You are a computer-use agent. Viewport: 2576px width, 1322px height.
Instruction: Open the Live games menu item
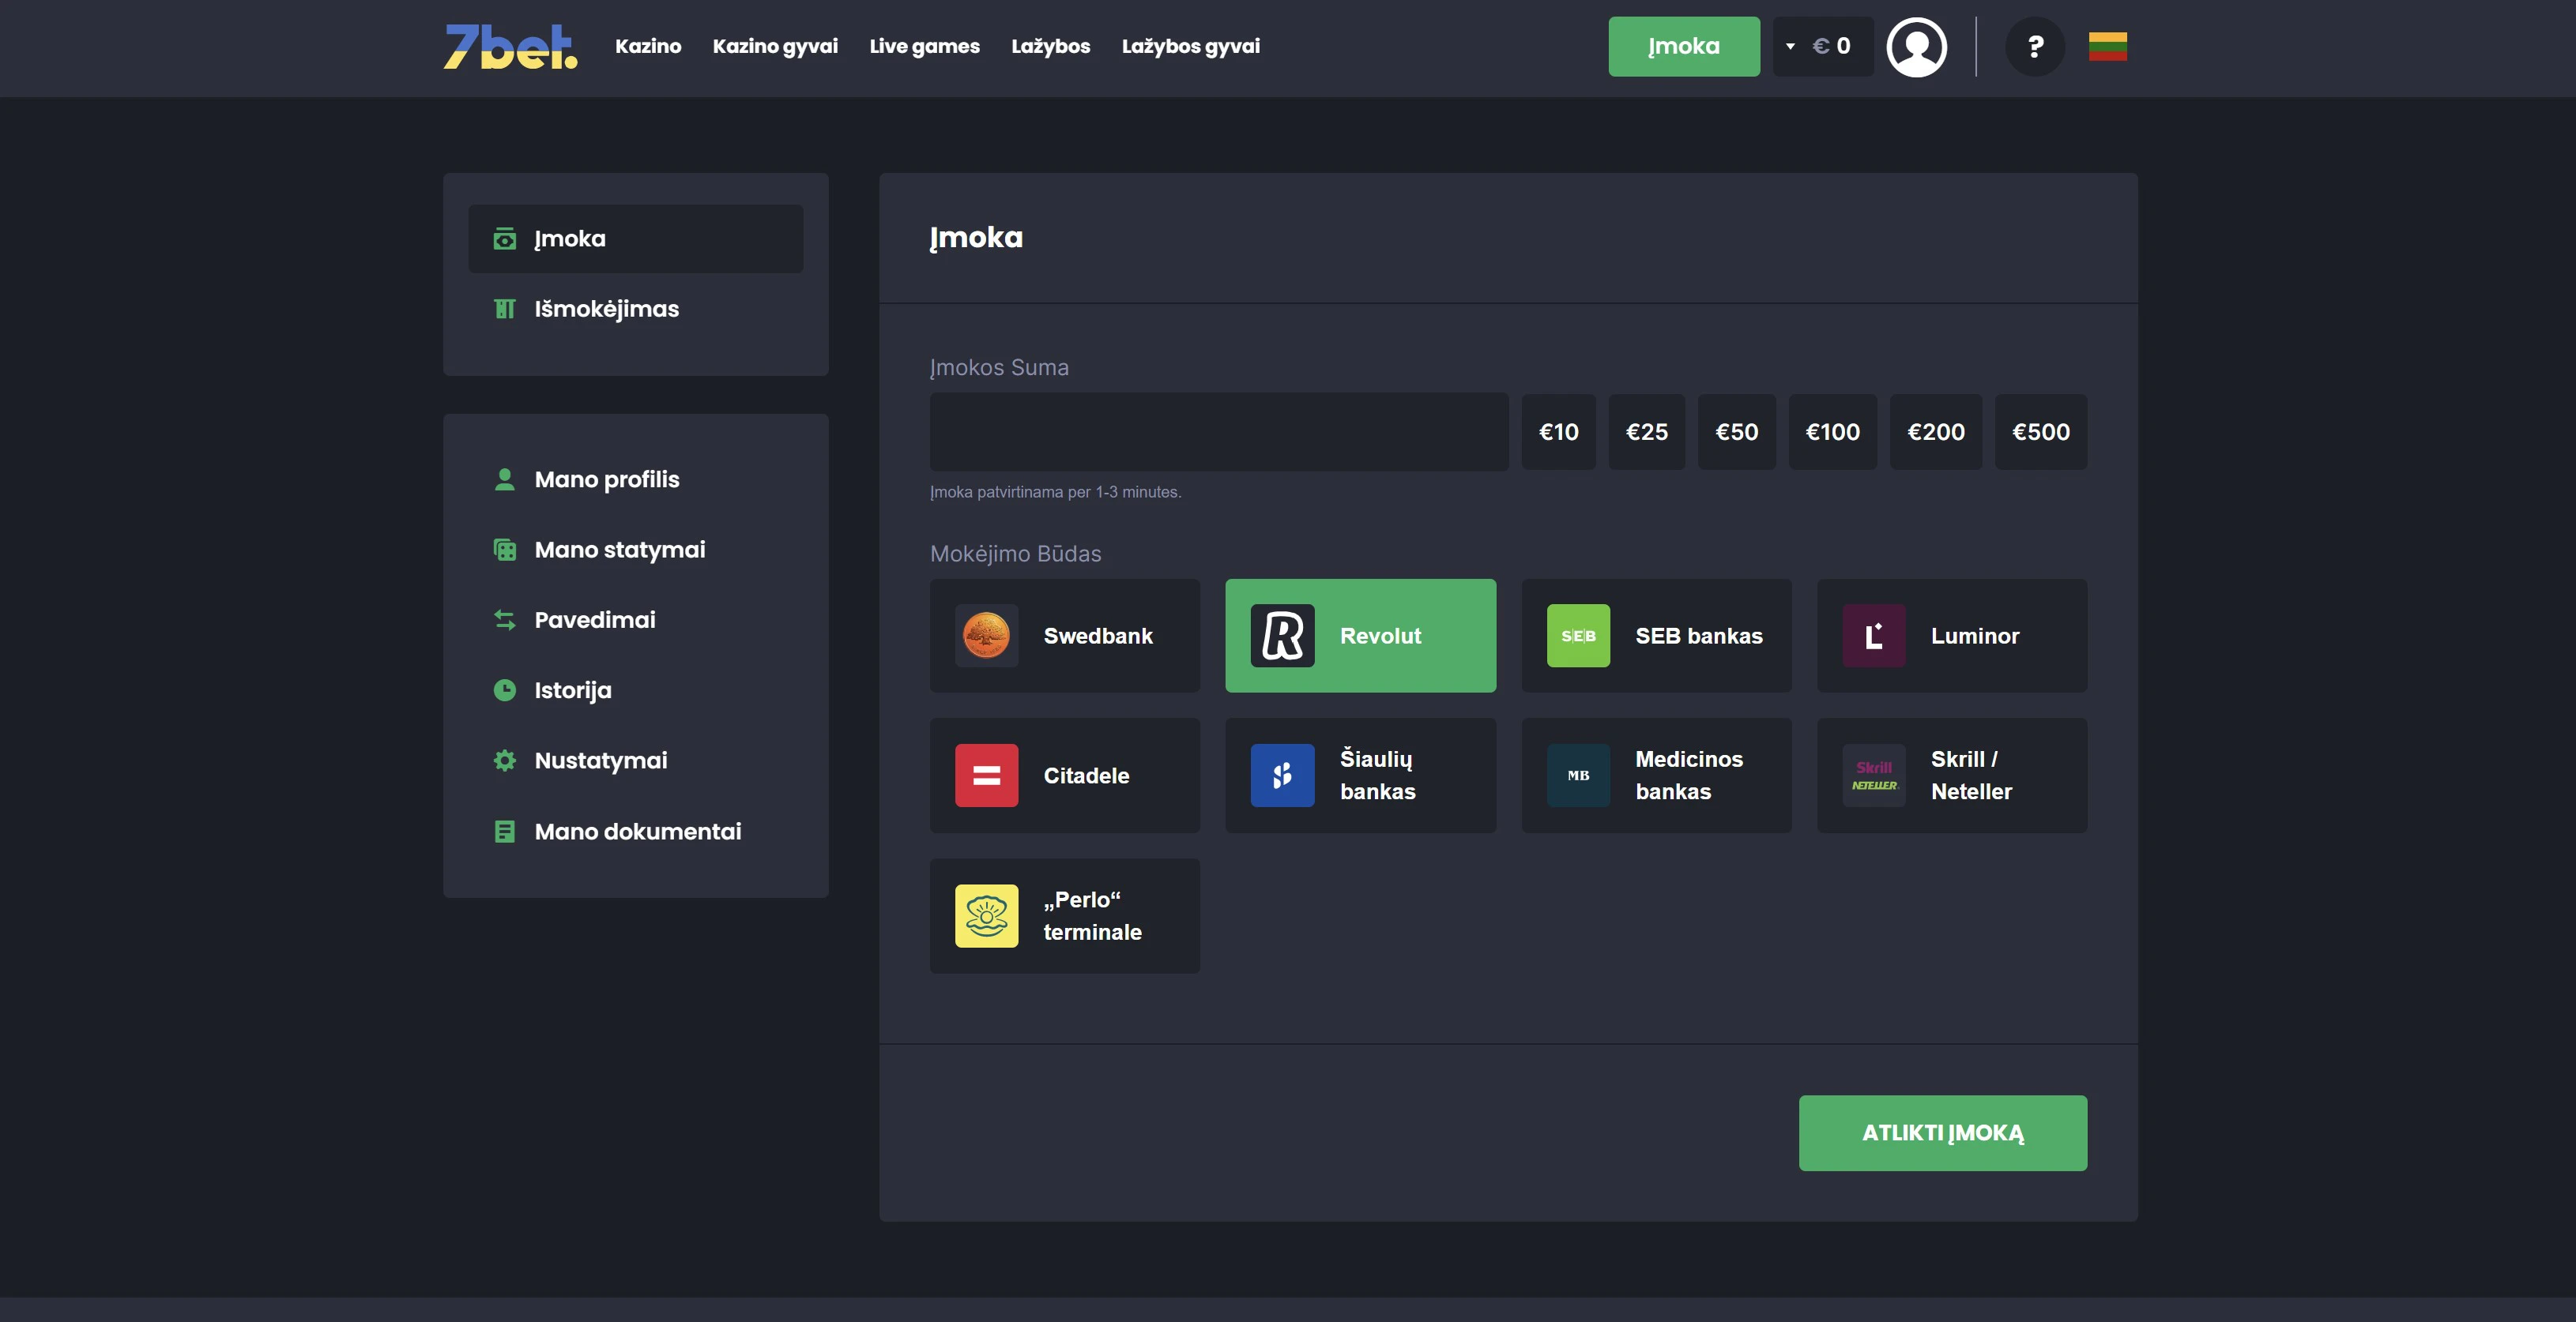924,47
